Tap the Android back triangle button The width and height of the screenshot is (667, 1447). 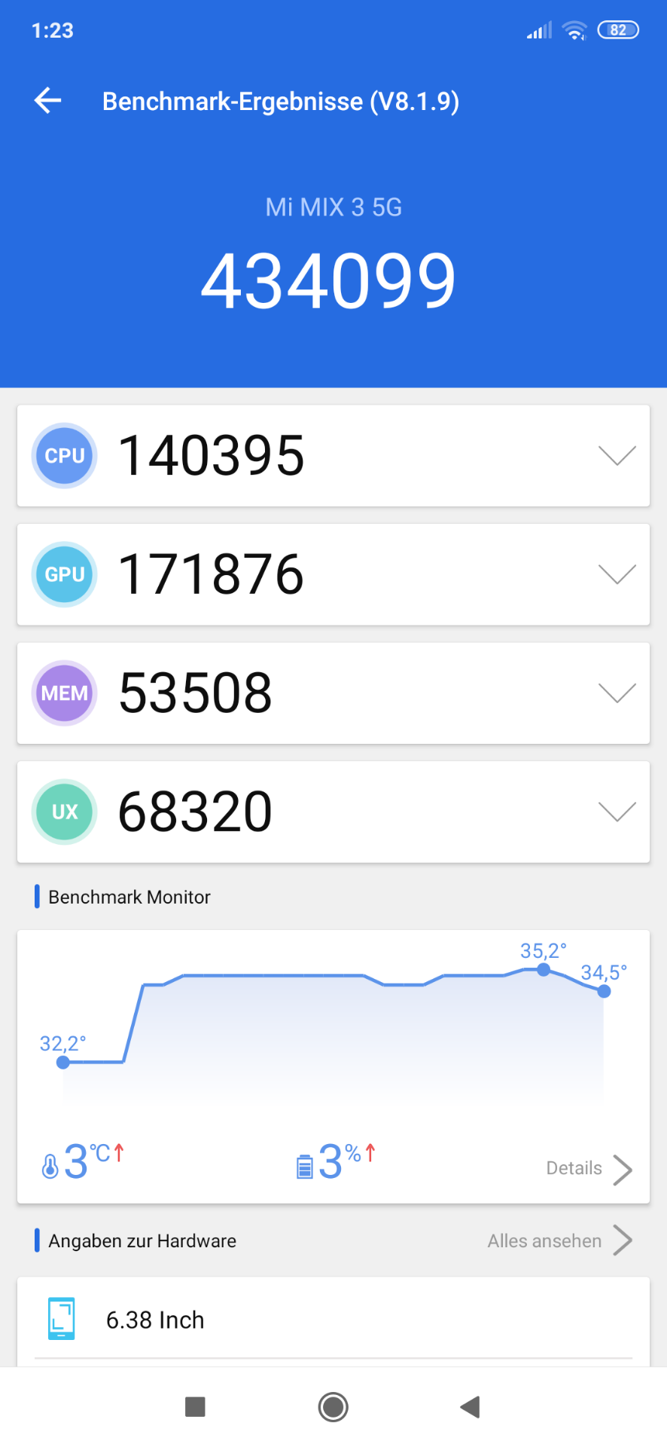click(470, 1406)
